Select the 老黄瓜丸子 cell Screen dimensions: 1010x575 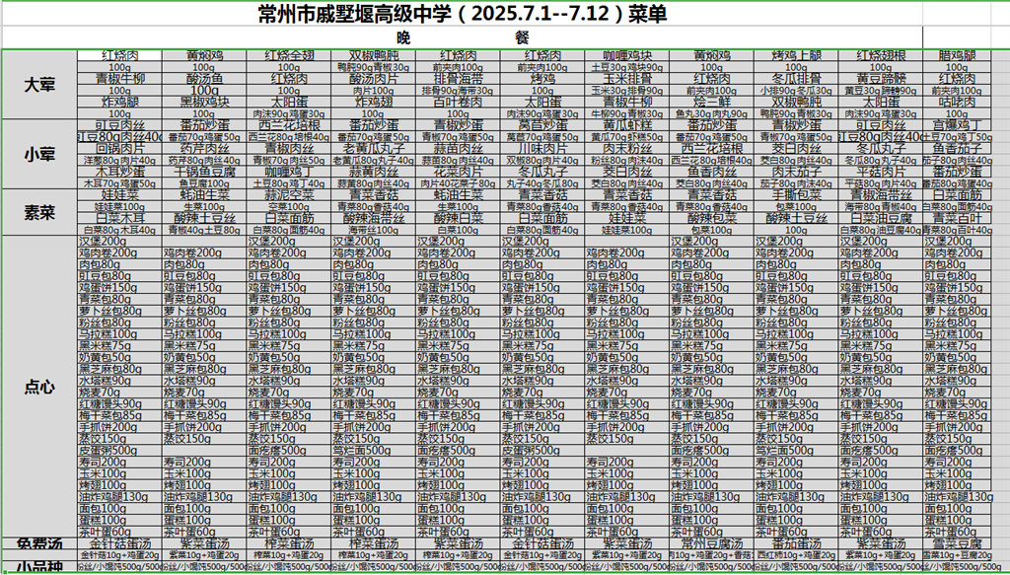point(373,149)
